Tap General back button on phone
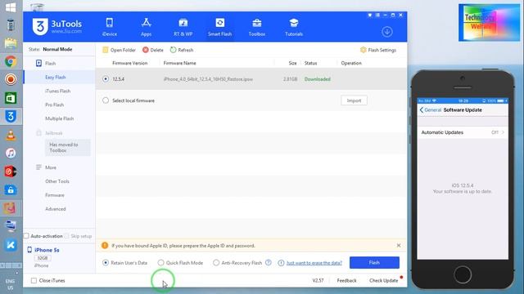Viewport: 524px width, 294px height. click(431, 110)
